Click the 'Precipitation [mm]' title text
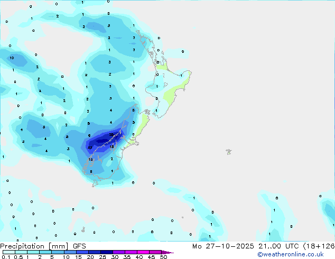 coord(34,246)
